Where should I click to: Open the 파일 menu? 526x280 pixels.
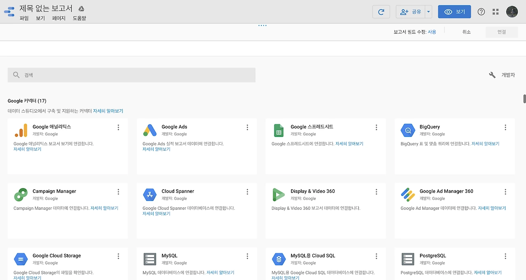point(24,18)
